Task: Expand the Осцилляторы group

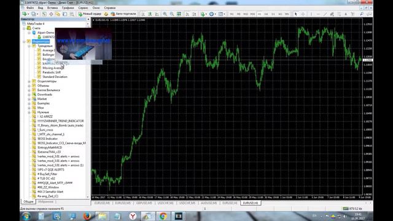Action: (29, 82)
